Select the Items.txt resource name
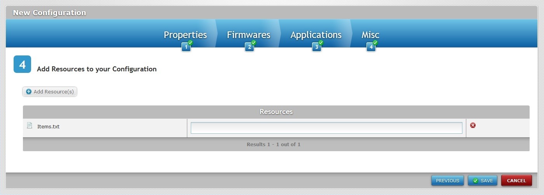The image size is (544, 195). [48, 126]
